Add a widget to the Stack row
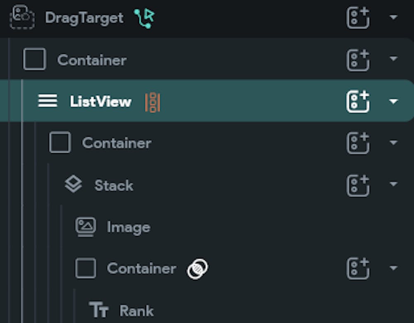Screen dimensions: 414x323 tap(358, 185)
